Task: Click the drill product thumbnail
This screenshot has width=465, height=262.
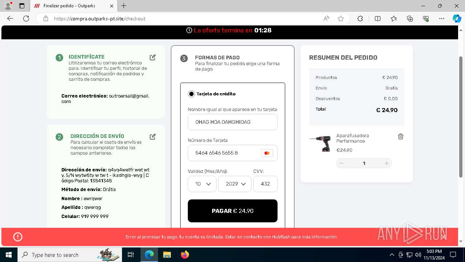Action: [320, 143]
